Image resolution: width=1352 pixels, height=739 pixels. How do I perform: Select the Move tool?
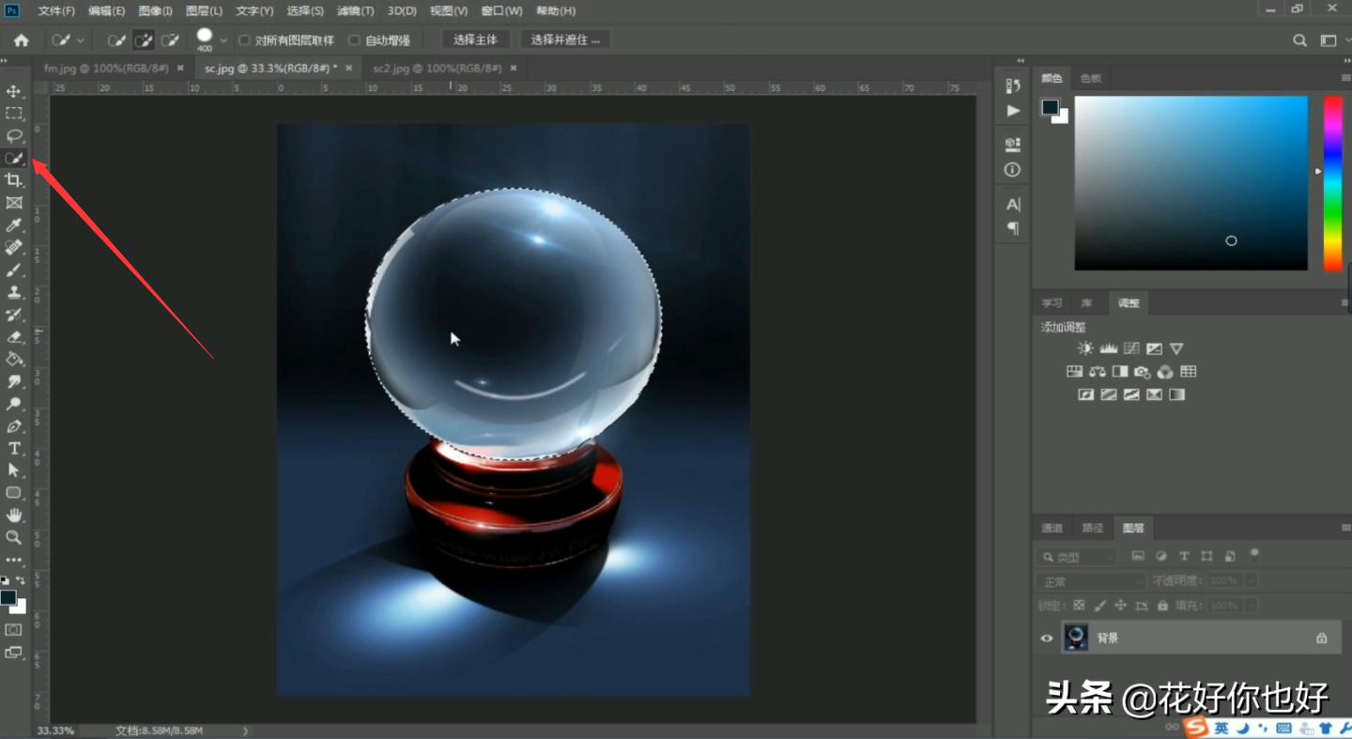point(13,91)
